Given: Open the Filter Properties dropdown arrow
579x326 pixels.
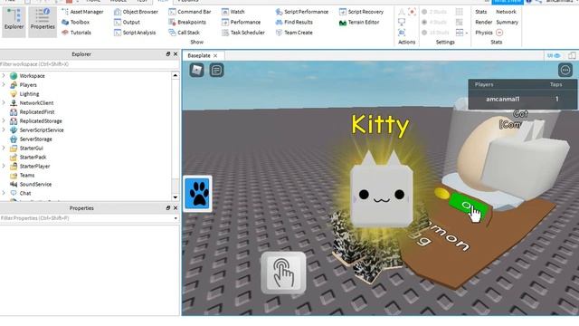Looking at the screenshot, I should click(x=176, y=218).
